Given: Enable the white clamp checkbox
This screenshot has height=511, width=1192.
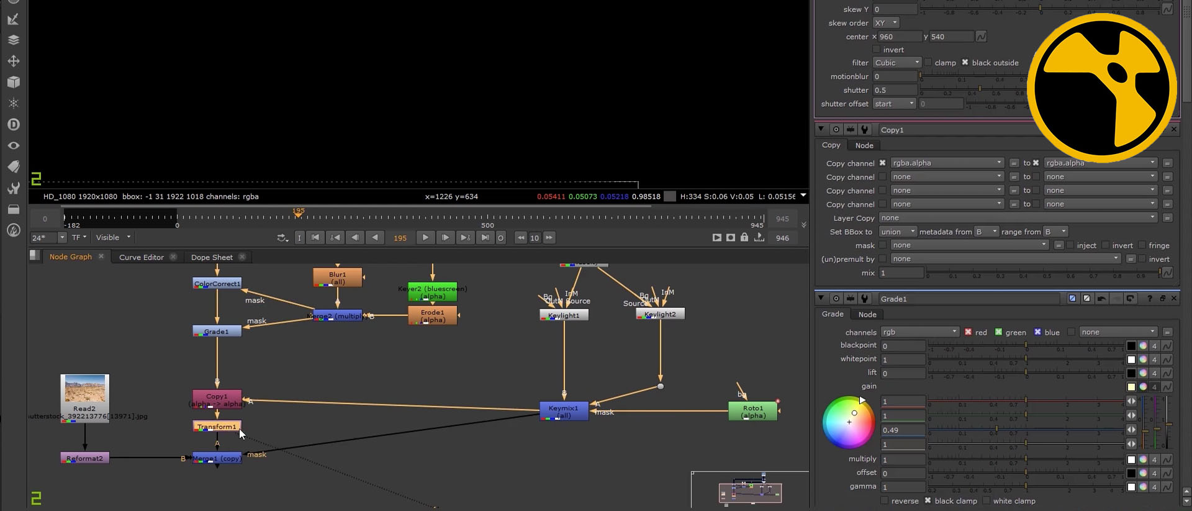Looking at the screenshot, I should (986, 500).
